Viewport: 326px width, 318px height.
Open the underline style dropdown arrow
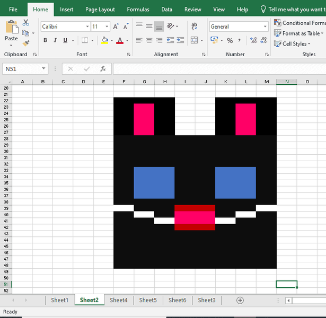(x=73, y=40)
